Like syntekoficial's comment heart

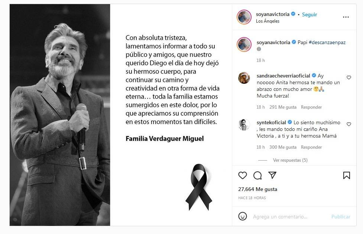click(x=349, y=124)
